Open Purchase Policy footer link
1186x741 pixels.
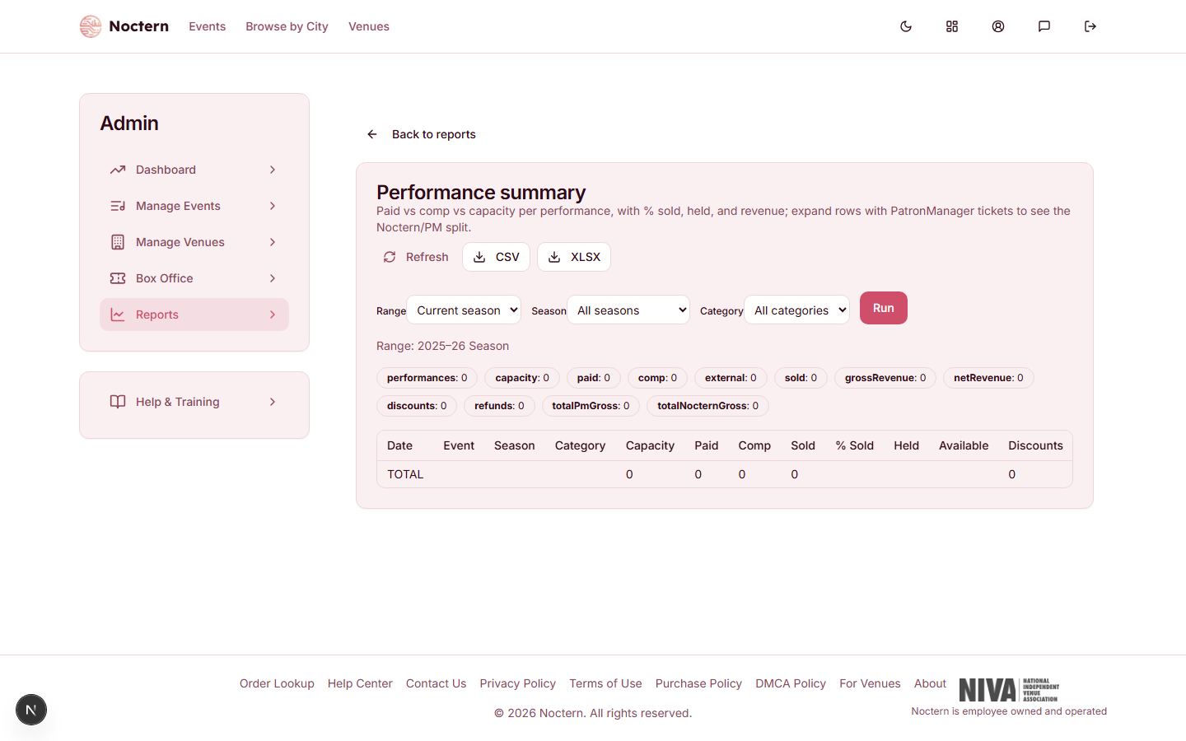point(698,683)
